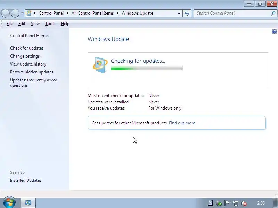Viewport: 278px width, 208px height.
Task: Open the address bar history dropdown
Action: pyautogui.click(x=179, y=13)
